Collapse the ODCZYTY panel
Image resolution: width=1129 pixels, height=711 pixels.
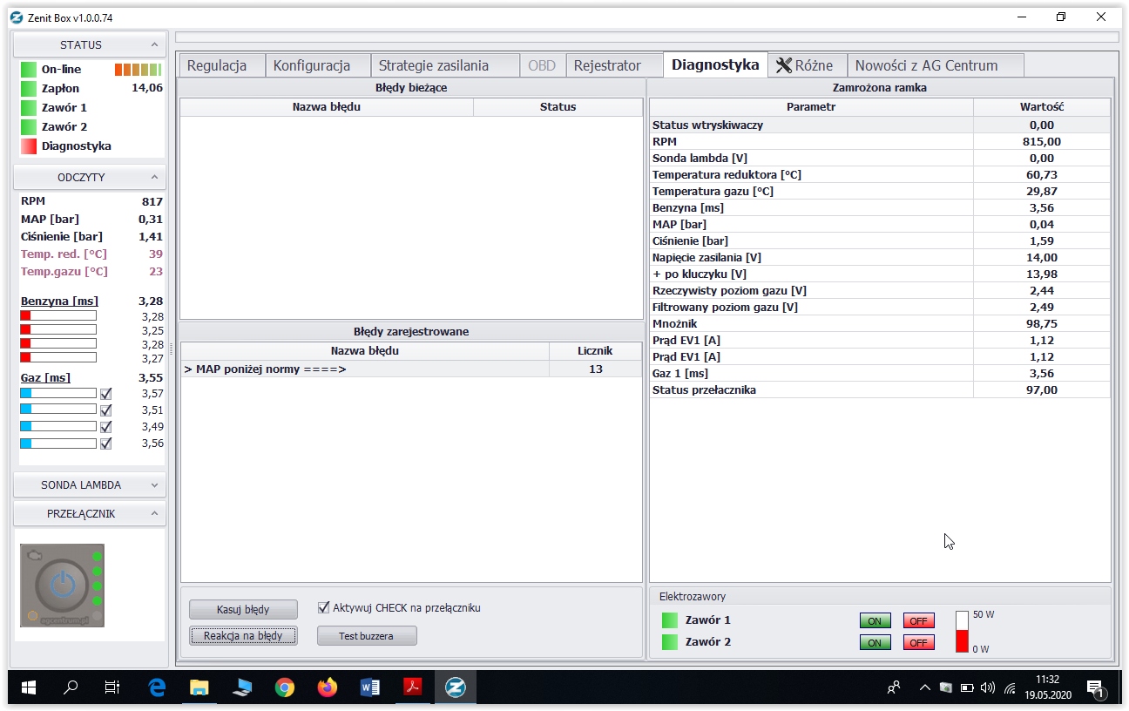click(154, 177)
